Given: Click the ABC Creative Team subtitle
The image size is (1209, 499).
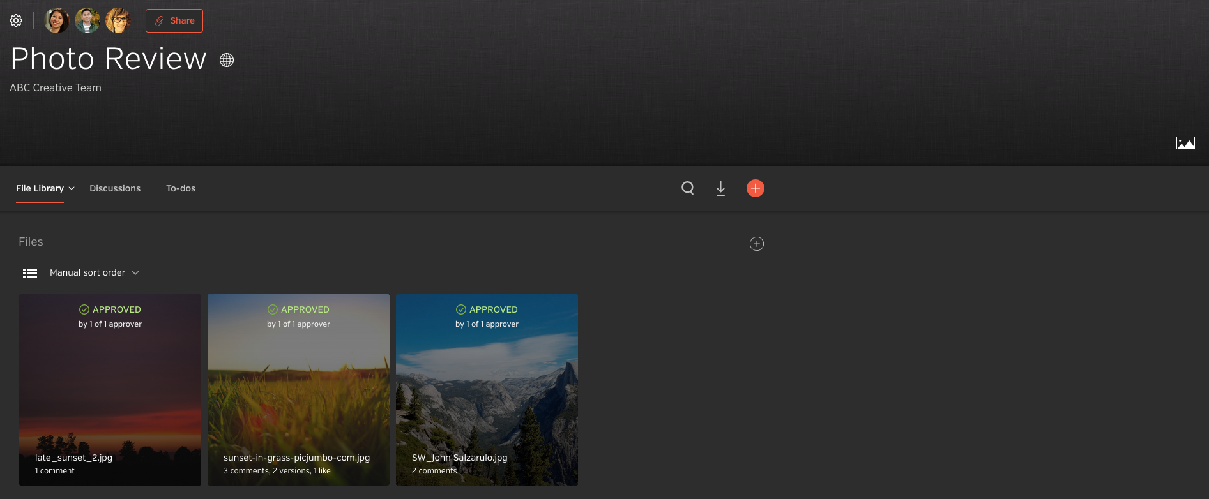Looking at the screenshot, I should 56,87.
